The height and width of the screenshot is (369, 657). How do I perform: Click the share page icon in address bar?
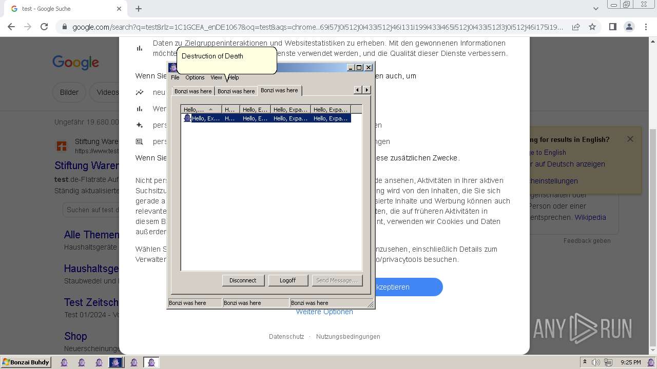point(576,27)
